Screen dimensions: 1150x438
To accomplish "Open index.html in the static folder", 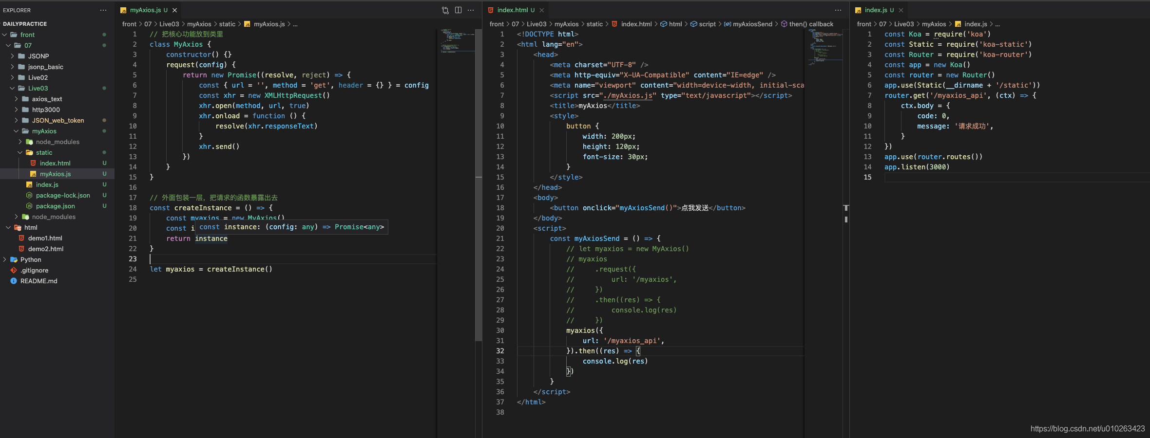I will pyautogui.click(x=57, y=163).
